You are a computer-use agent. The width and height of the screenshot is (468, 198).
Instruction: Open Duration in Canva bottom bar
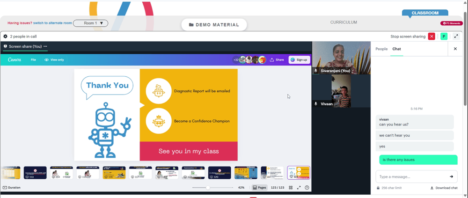point(12,188)
